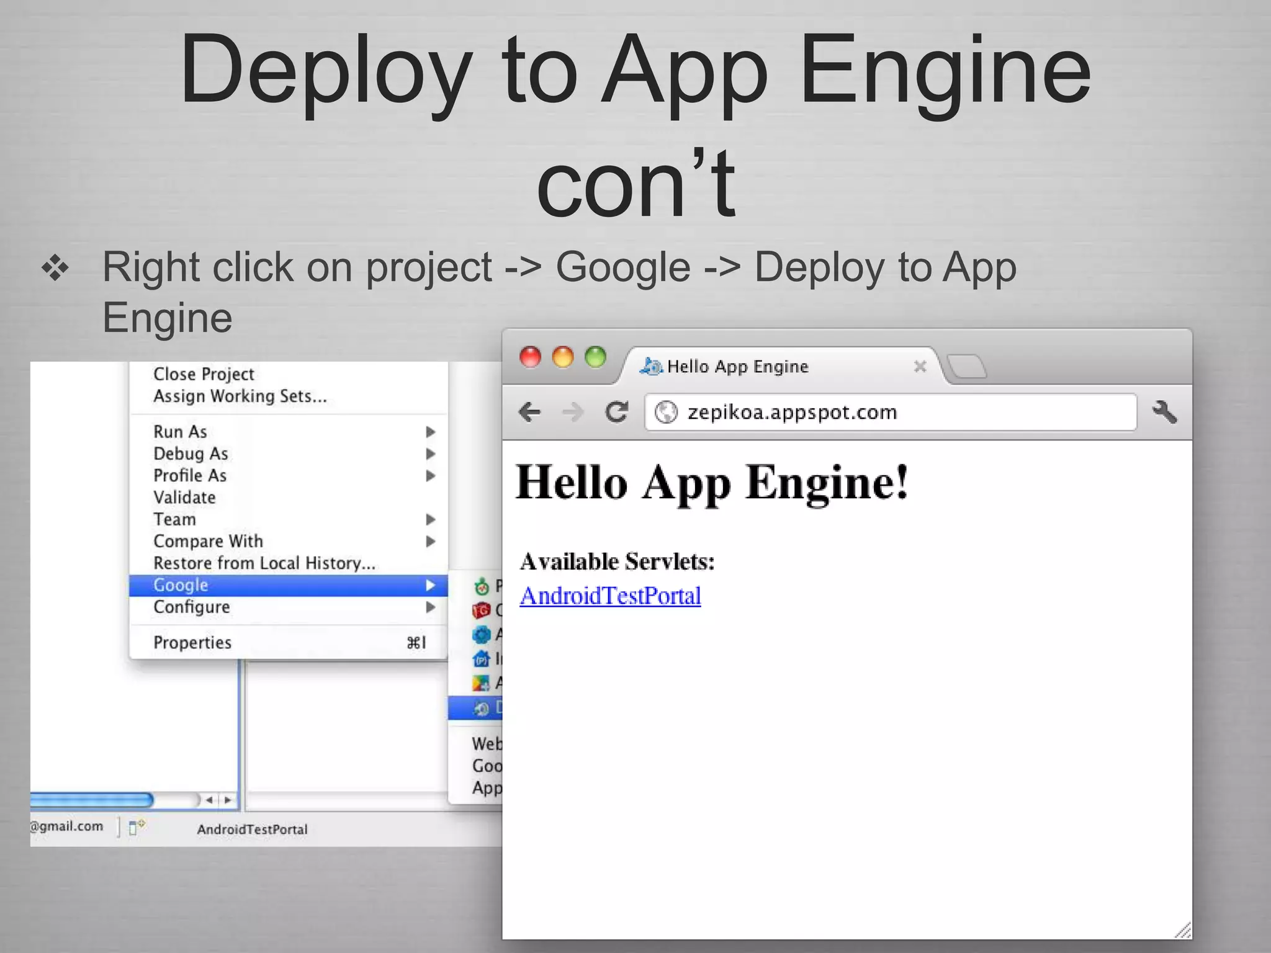Click the scroll left arrow in Eclipse
The height and width of the screenshot is (953, 1271).
(x=209, y=800)
